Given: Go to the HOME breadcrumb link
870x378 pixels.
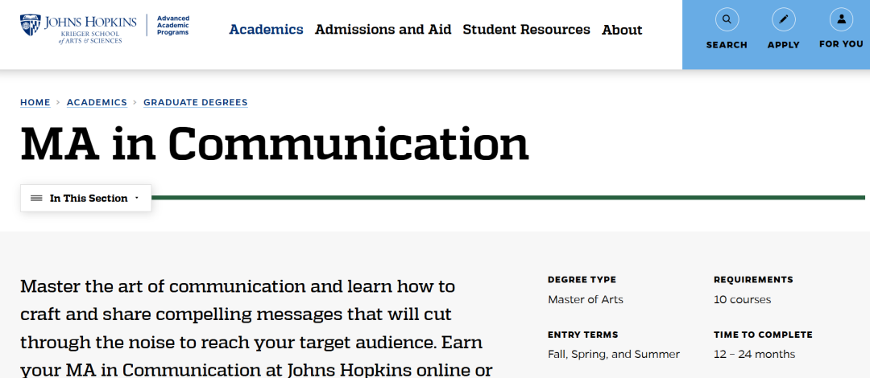Looking at the screenshot, I should pyautogui.click(x=35, y=102).
